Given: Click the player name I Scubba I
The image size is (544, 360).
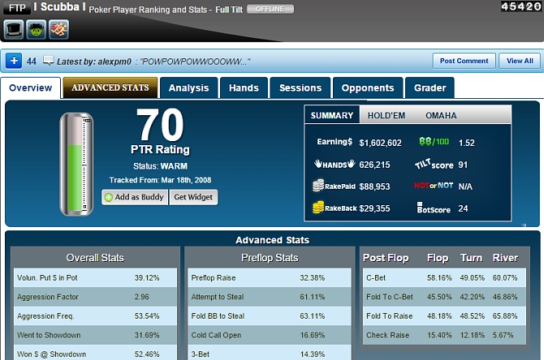Looking at the screenshot, I should pos(59,6).
